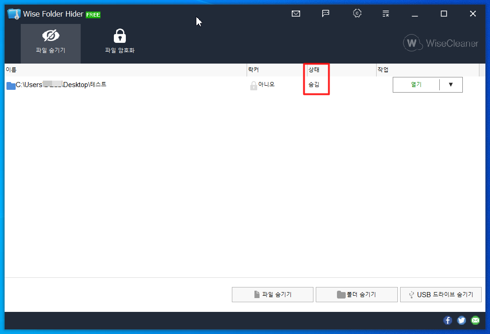Close the Wise Folder Hider window
490x334 pixels.
coord(473,14)
